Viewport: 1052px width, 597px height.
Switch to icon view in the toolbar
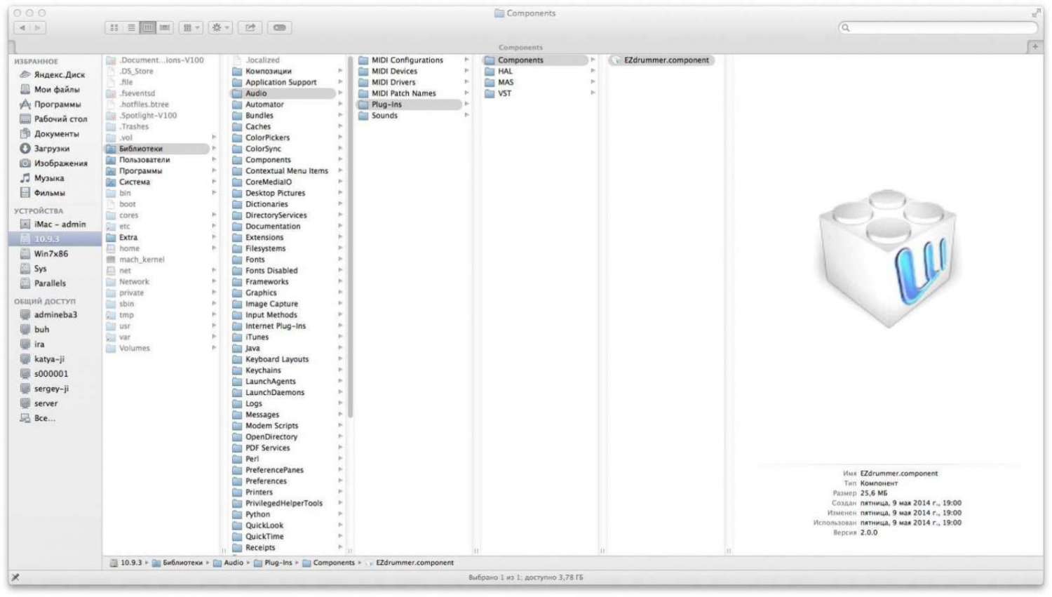pos(114,27)
